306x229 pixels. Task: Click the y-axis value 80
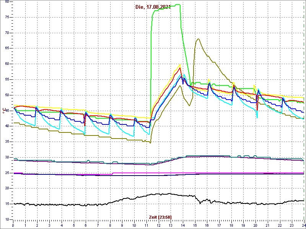tap(7, 2)
